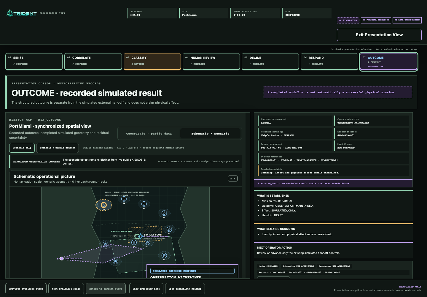
Task: Select sensor marker 06 on the schematic map
Action: coord(164,256)
